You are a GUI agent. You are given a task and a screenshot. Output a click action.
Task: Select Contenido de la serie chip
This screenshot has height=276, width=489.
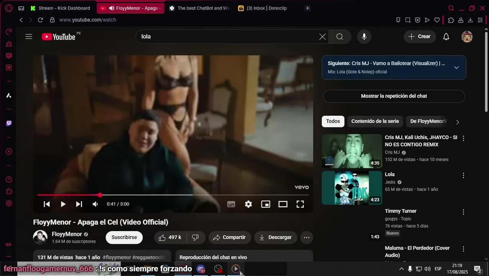(375, 121)
